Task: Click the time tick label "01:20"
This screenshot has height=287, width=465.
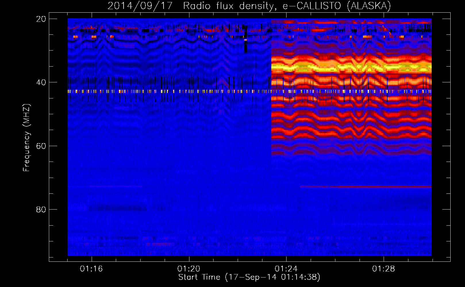Action: 189,269
